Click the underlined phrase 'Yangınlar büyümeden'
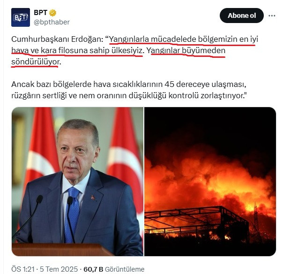283x274 pixels. pos(186,51)
